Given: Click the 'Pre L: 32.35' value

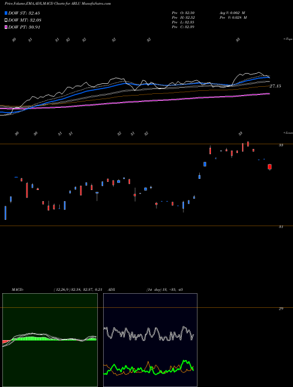Looking at the screenshot, I should coord(183,22).
